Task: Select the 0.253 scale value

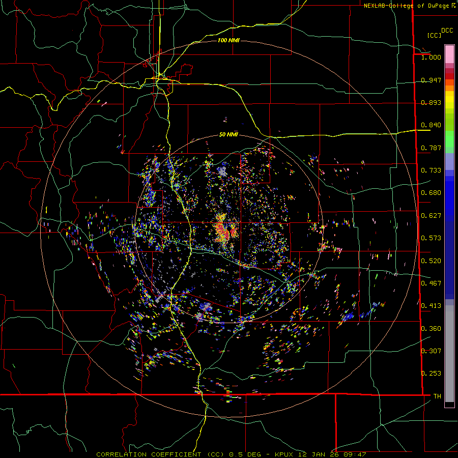Action: 431,374
